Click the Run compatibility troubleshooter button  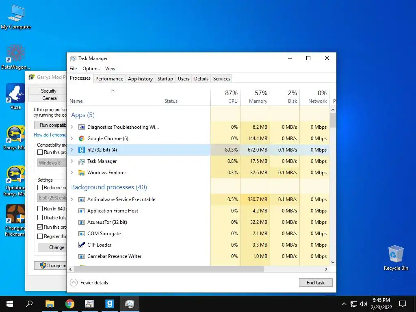point(50,125)
